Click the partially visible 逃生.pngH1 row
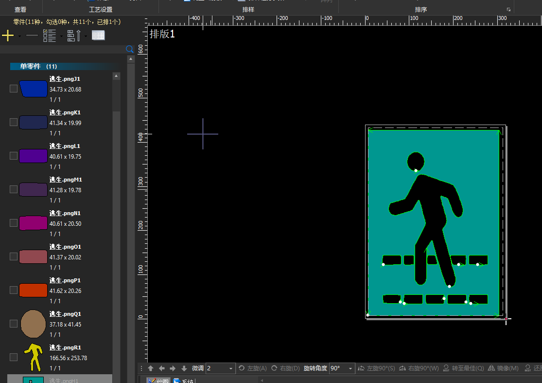The height and width of the screenshot is (383, 542). point(59,379)
